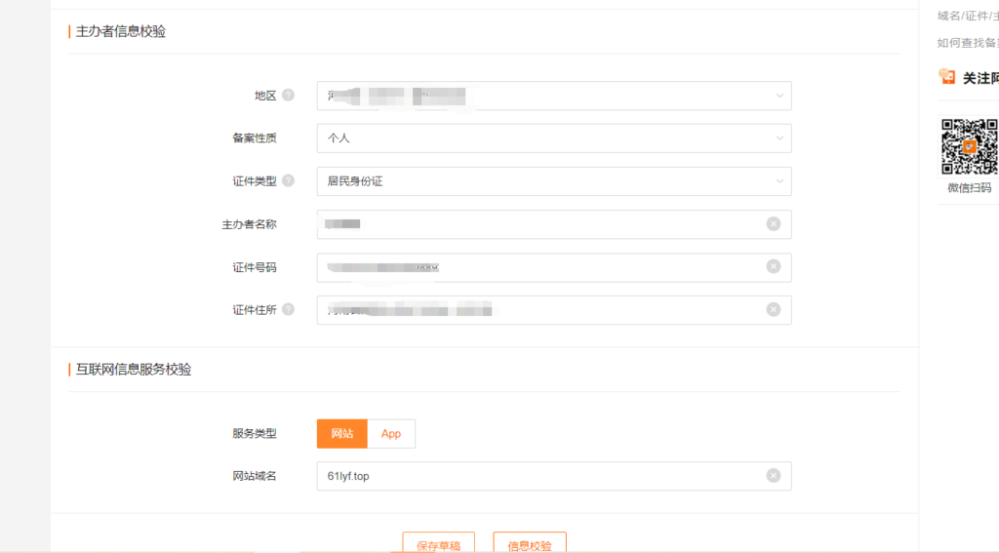Open the 证件类型 dropdown showing 居民身份证
The height and width of the screenshot is (553, 999).
553,181
